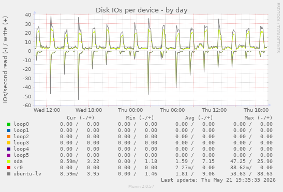
Task: Click the -60 y-axis tick label
Action: [27, 105]
